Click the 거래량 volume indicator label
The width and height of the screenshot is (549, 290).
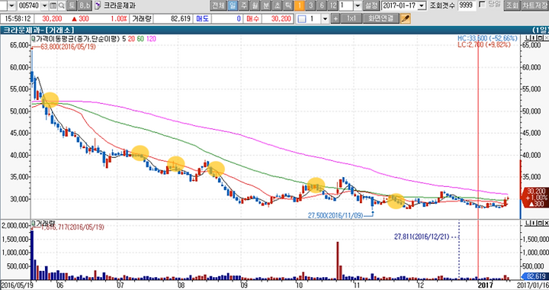click(45, 223)
